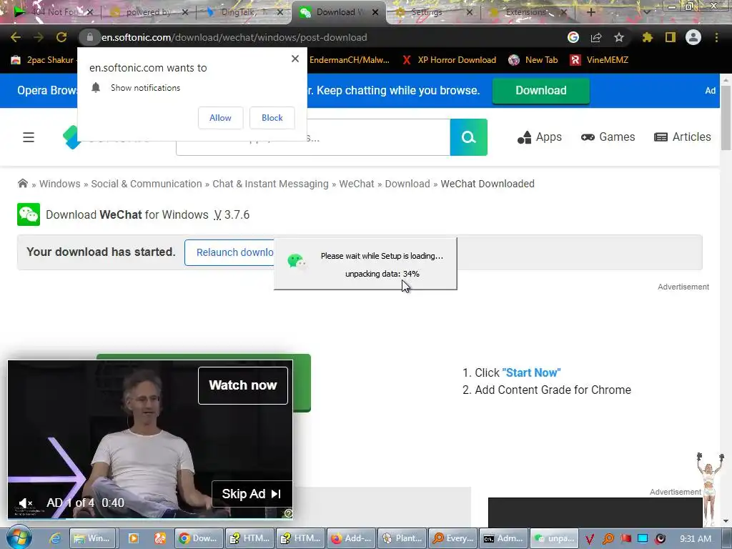Viewport: 732px width, 549px height.
Task: Open the New Tab bookmark
Action: pyautogui.click(x=533, y=60)
